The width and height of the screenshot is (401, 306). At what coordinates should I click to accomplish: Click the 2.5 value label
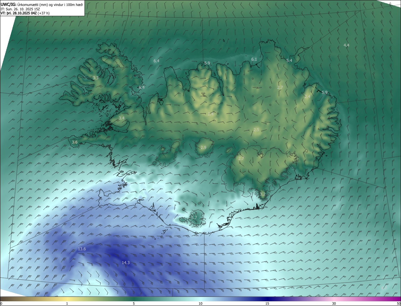pyautogui.click(x=256, y=130)
